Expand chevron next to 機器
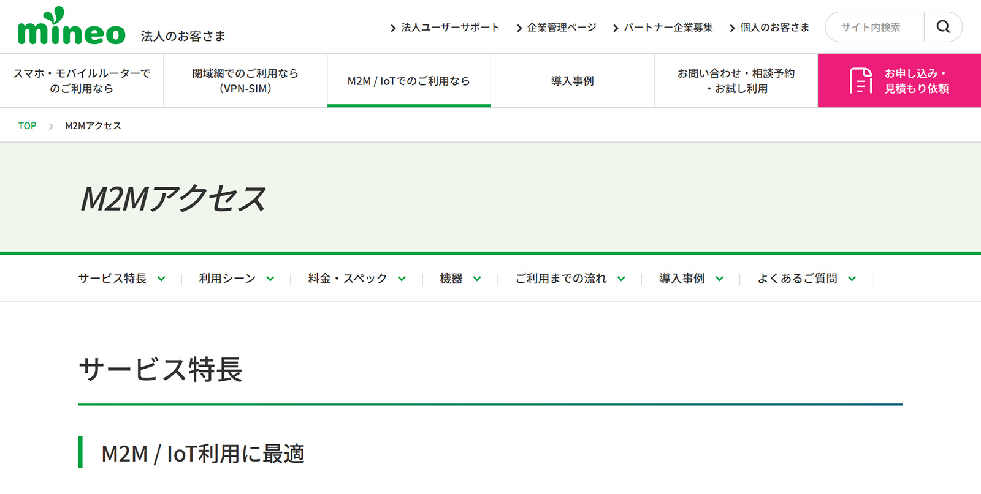The image size is (981, 494). coord(477,279)
